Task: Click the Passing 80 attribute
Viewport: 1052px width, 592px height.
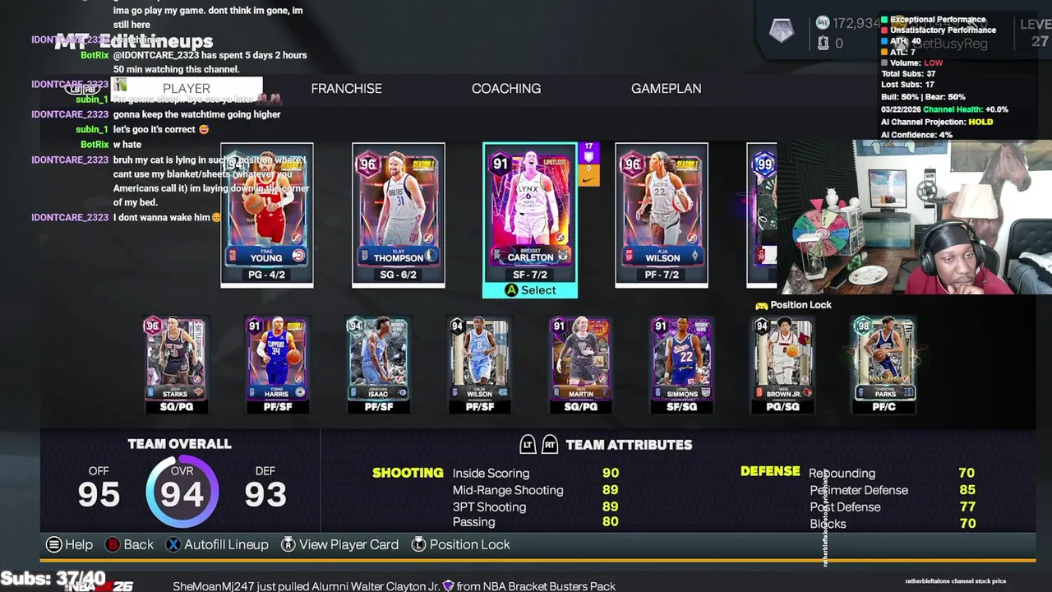Action: click(535, 521)
